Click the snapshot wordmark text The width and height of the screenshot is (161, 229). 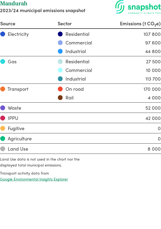tap(144, 7)
